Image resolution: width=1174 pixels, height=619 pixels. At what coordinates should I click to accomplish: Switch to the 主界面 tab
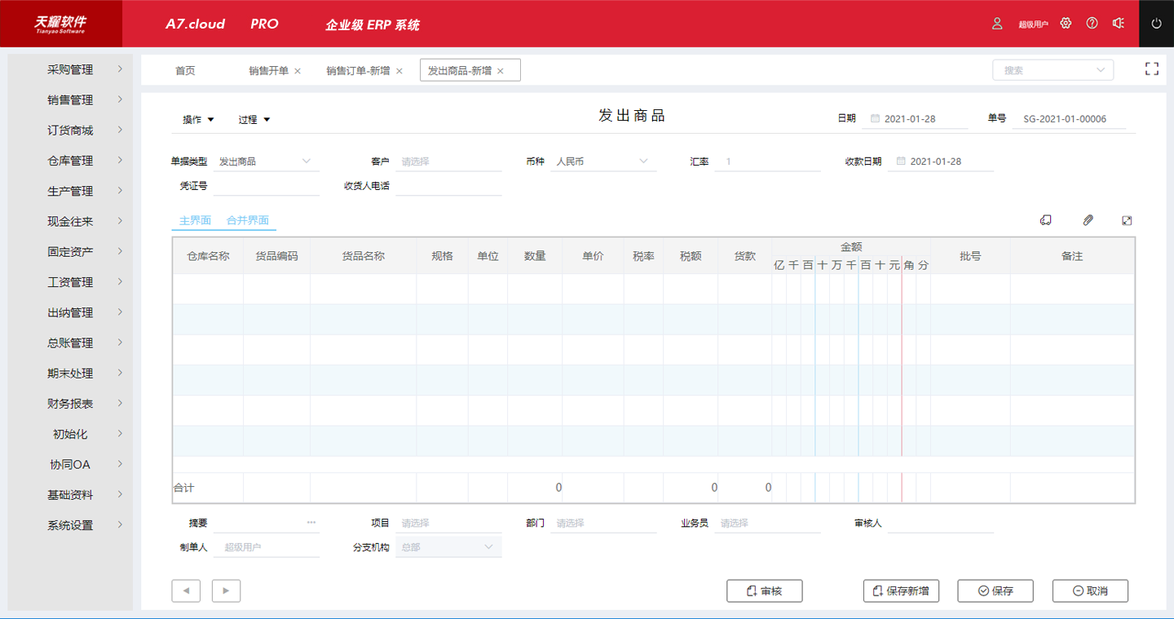pyautogui.click(x=195, y=220)
